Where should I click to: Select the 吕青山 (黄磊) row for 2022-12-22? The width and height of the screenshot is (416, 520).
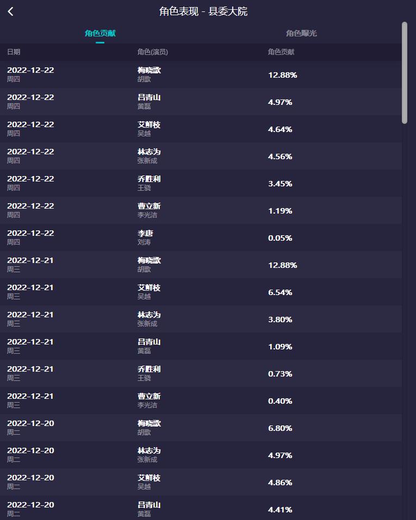[208, 102]
